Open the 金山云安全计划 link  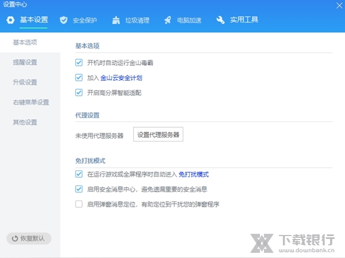coord(121,78)
